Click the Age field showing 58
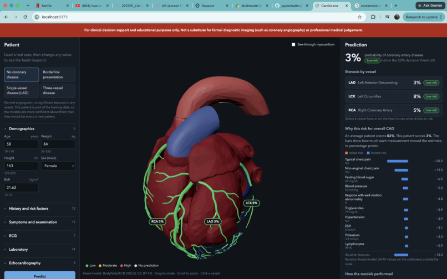This screenshot has height=279, width=447. pos(21,144)
